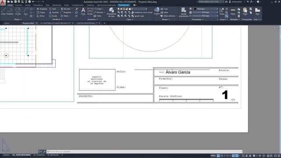Click Establecer como actual layer button
The width and height of the screenshot is (281, 158).
142,12
